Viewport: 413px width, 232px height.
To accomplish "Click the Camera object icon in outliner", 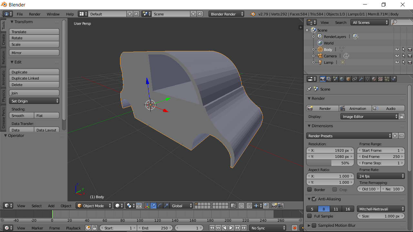I will [x=320, y=56].
